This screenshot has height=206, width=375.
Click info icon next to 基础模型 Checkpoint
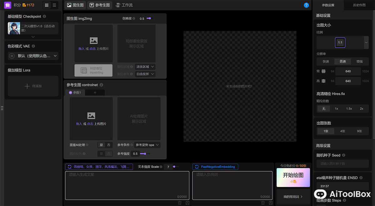[44, 17]
